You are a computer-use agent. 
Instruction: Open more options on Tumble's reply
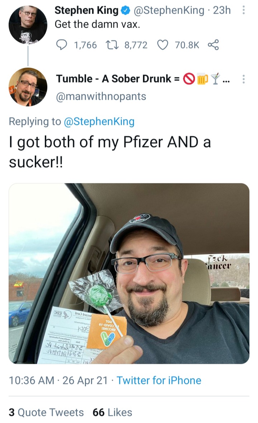(x=243, y=79)
